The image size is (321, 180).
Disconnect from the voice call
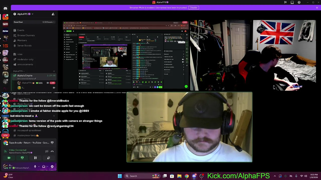click(x=52, y=151)
